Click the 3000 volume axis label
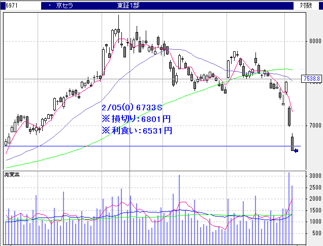This screenshot has width=323, height=246. 314,176
